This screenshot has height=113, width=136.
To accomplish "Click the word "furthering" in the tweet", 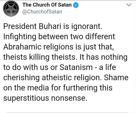I will click(80, 88).
